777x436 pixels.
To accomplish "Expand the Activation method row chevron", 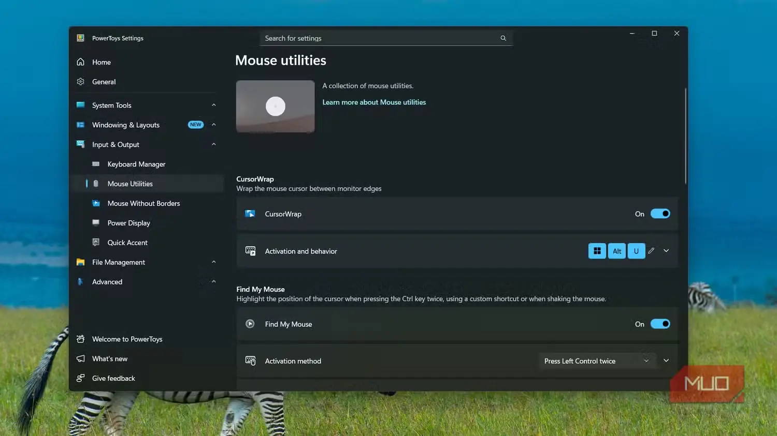I will [666, 361].
